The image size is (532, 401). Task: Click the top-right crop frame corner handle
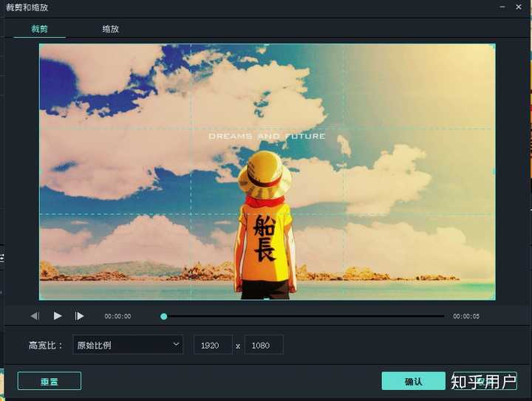click(494, 44)
